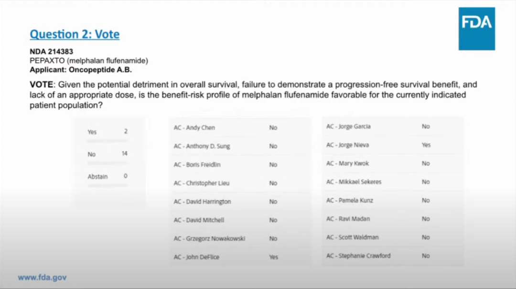Click AC - Grzegorz Nowakowski entry
This screenshot has width=516, height=289.
click(240, 238)
